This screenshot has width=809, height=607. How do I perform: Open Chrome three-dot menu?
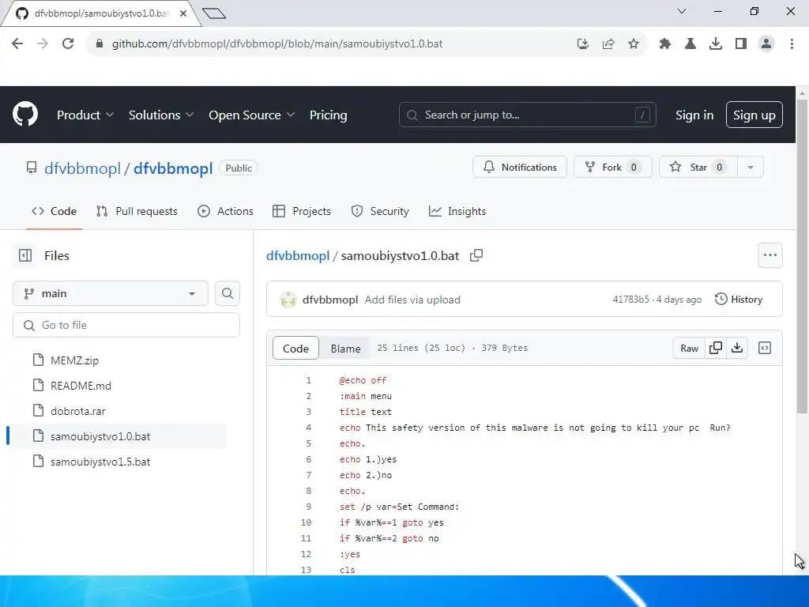792,44
